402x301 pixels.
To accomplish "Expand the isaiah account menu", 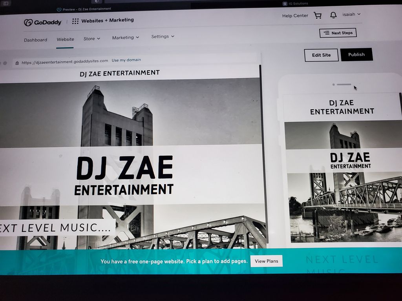I will [351, 15].
